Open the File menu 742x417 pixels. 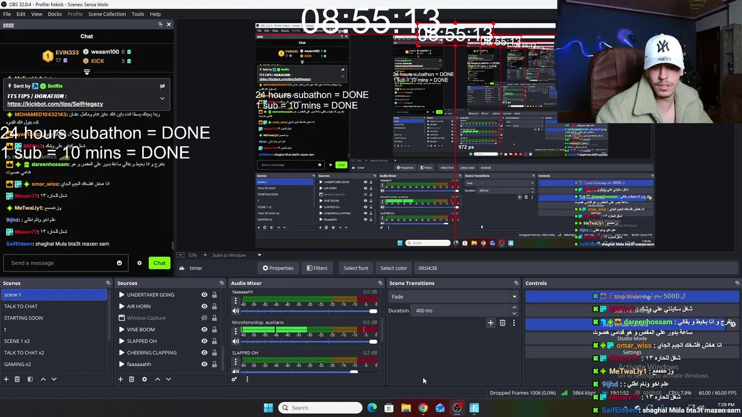pos(7,14)
